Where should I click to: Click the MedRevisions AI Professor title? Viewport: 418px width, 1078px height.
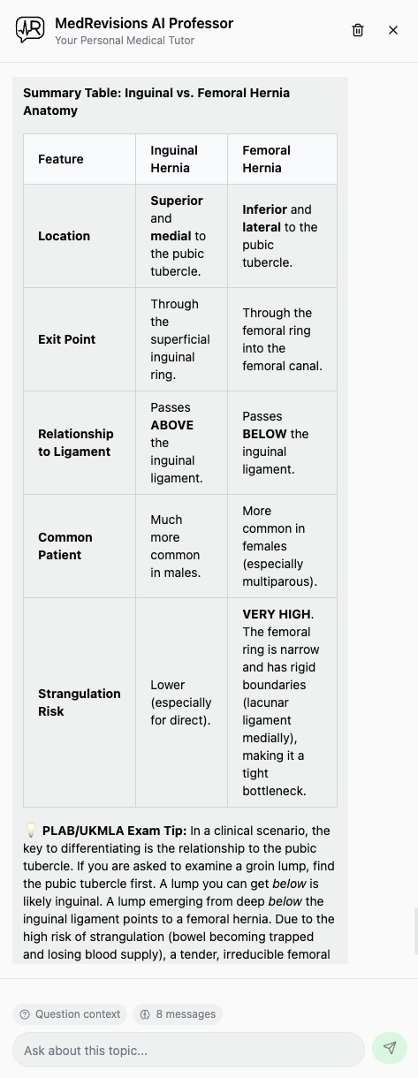pos(144,23)
